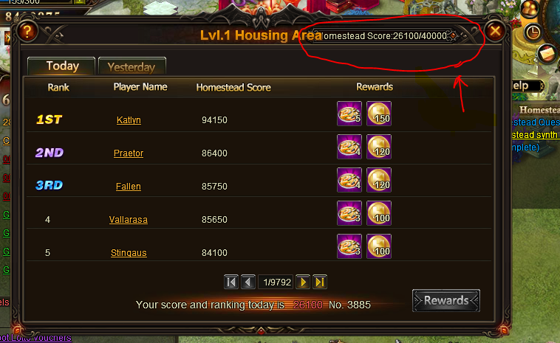Image resolution: width=560 pixels, height=343 pixels.
Task: Click the 150 gold coin reward icon
Action: (x=379, y=114)
